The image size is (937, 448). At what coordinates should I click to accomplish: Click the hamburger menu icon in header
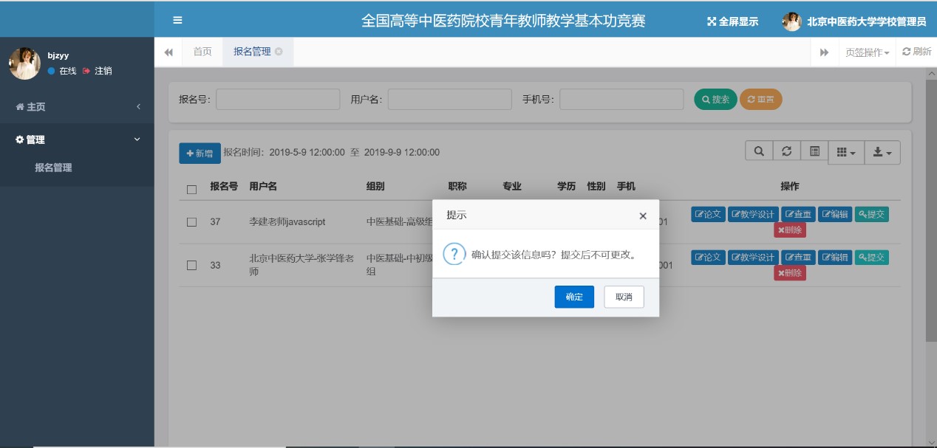(177, 21)
